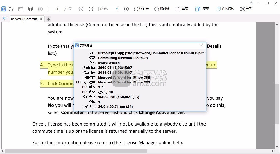This screenshot has height=154, width=280.
Task: Enter full screen mode (全屏)
Action: 246,9
